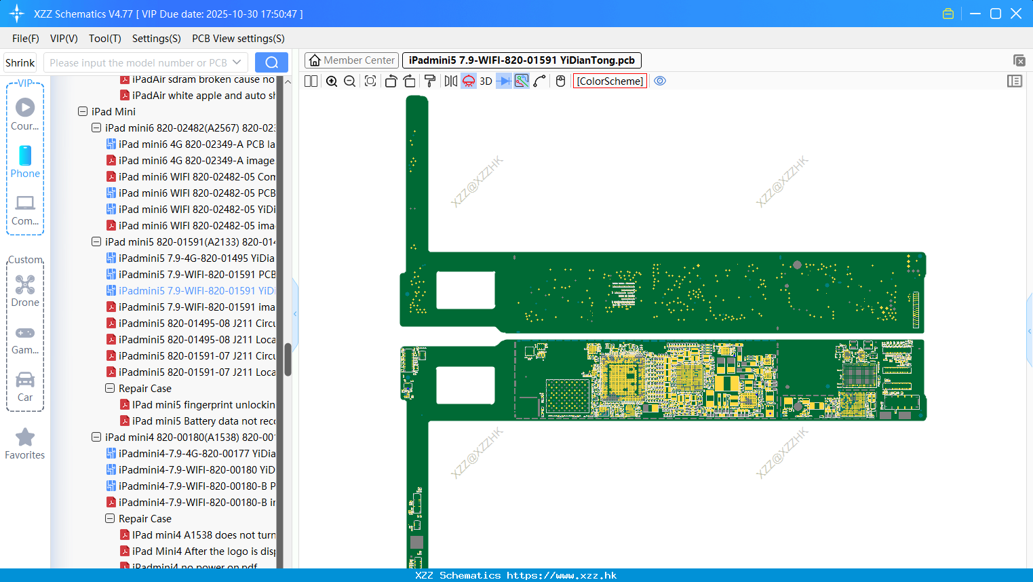1033x582 pixels.
Task: Open the VIP(V) menu
Action: coord(64,39)
